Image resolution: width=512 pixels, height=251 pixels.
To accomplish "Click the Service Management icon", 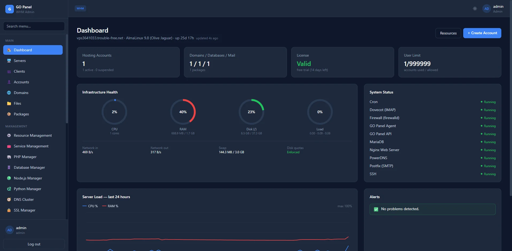I will click(x=9, y=146).
